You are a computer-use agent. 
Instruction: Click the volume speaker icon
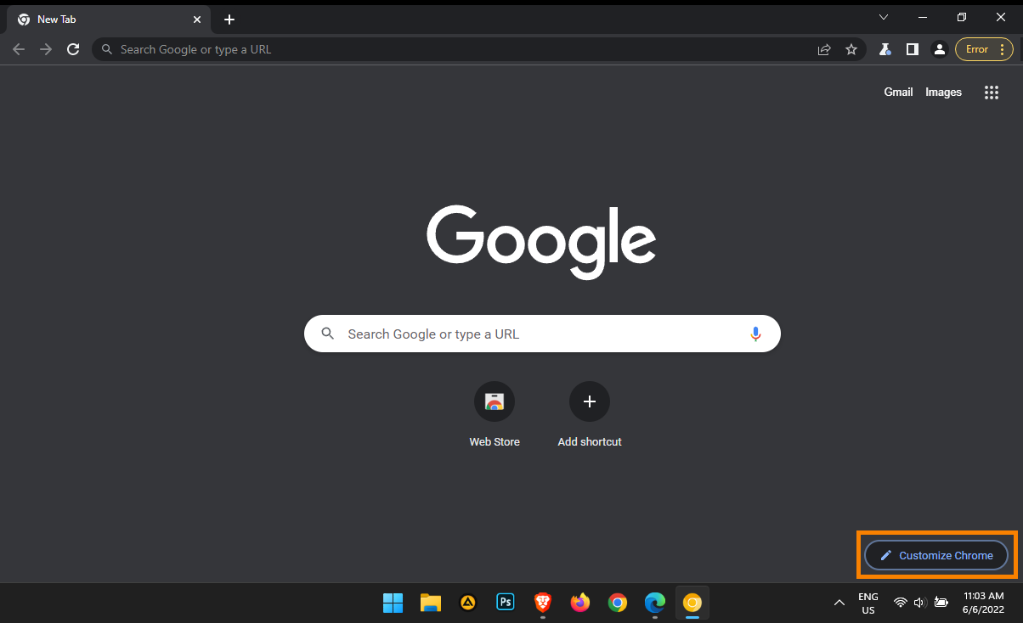click(919, 603)
